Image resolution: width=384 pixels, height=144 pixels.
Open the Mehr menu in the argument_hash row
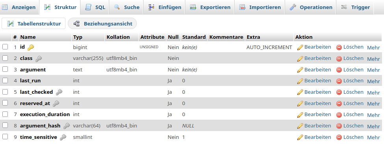[373, 126]
